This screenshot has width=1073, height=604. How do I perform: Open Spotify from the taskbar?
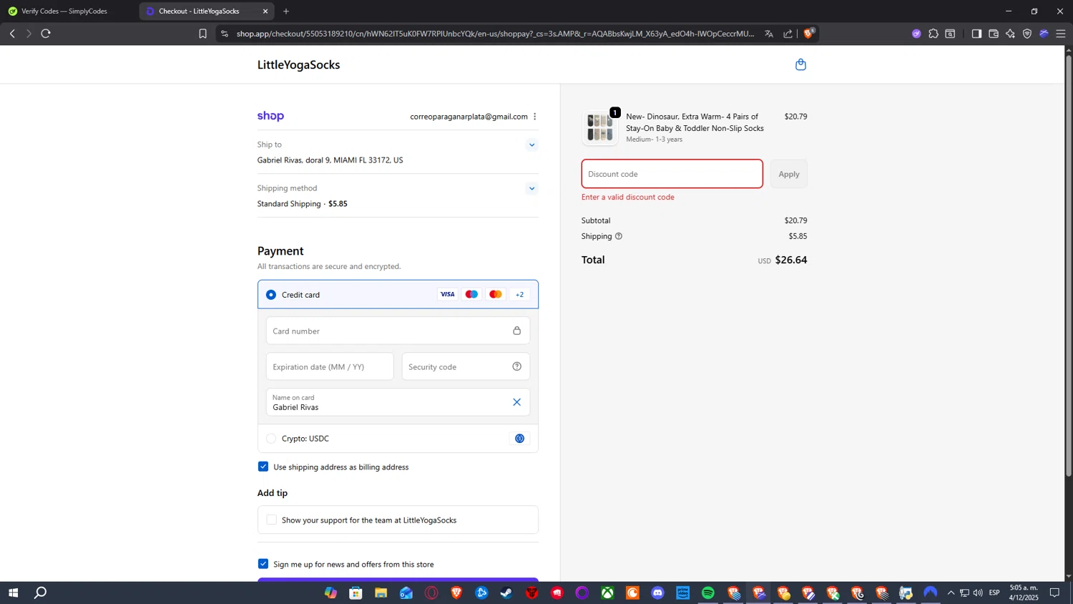point(707,593)
